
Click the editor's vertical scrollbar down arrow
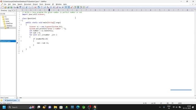pyautogui.click(x=195, y=96)
